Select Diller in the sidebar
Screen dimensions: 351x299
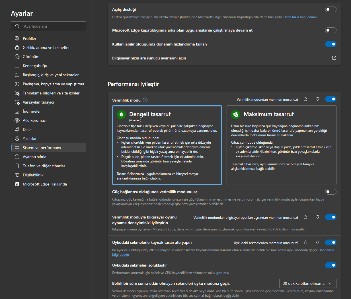[48, 129]
